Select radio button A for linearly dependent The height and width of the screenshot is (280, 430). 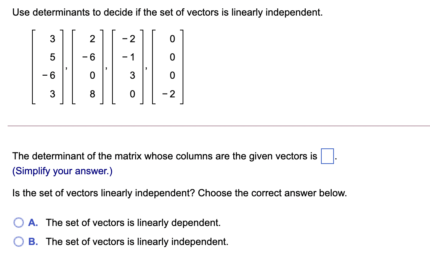tap(18, 223)
